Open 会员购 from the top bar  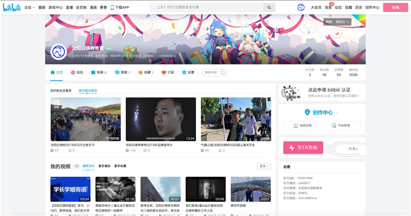[81, 7]
